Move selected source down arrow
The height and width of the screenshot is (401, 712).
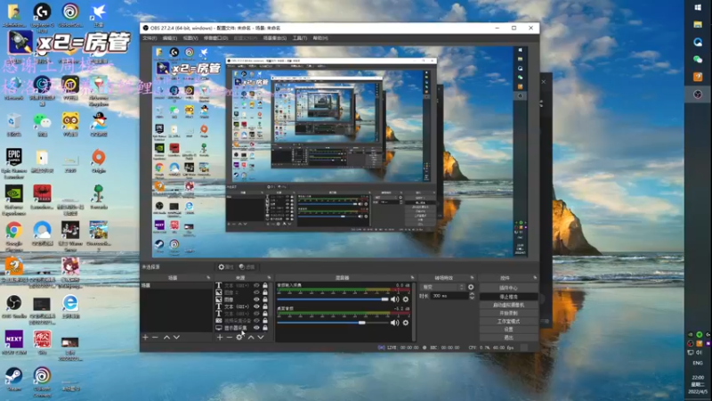(262, 337)
